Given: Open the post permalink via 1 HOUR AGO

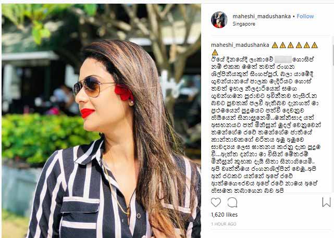Looking at the screenshot, I should [224, 224].
